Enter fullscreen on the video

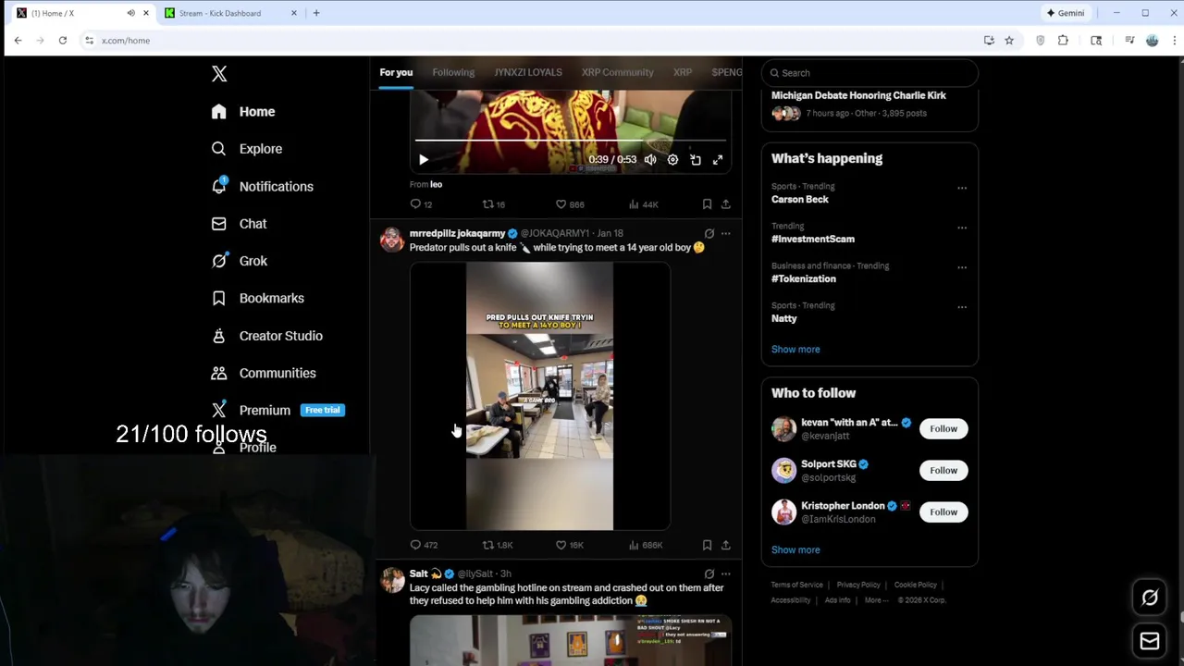click(718, 160)
